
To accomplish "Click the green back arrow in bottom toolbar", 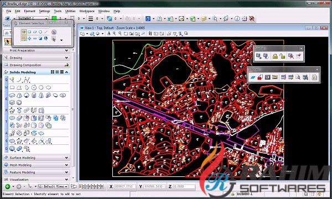I will (x=8, y=186).
